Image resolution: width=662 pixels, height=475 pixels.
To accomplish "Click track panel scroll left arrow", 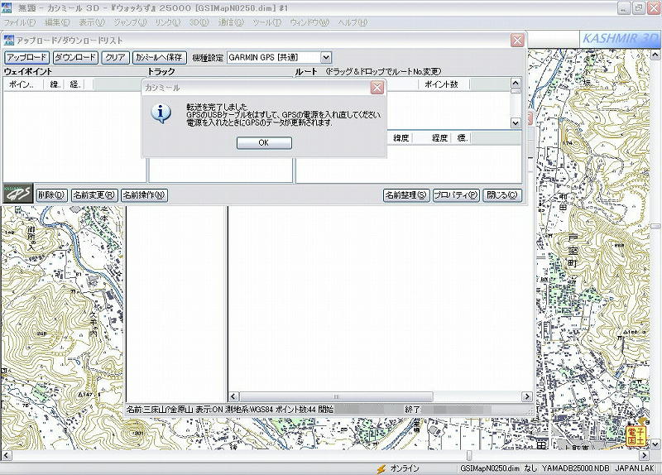I will 233,396.
